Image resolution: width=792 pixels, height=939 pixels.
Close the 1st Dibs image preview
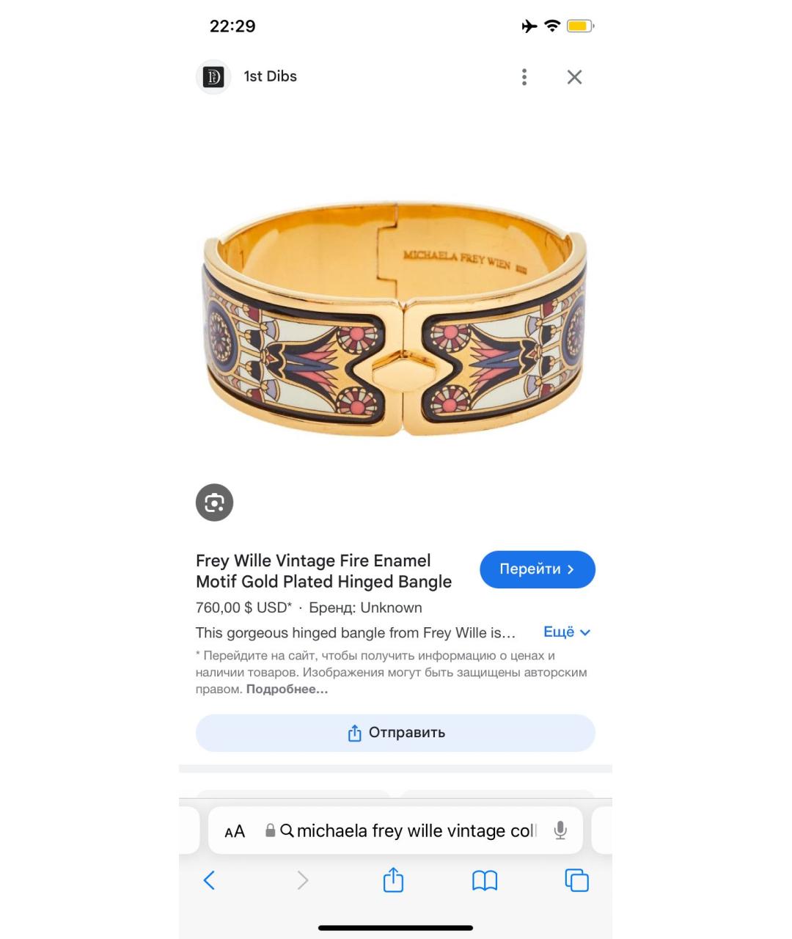tap(574, 77)
